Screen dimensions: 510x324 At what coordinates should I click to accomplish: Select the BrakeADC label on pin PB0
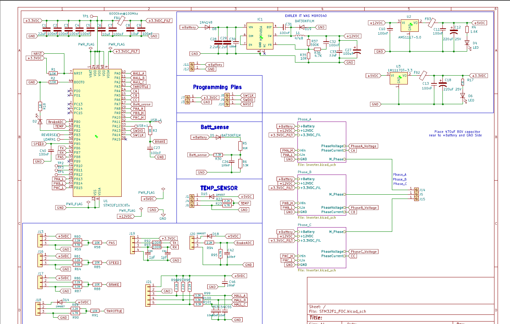[56, 122]
